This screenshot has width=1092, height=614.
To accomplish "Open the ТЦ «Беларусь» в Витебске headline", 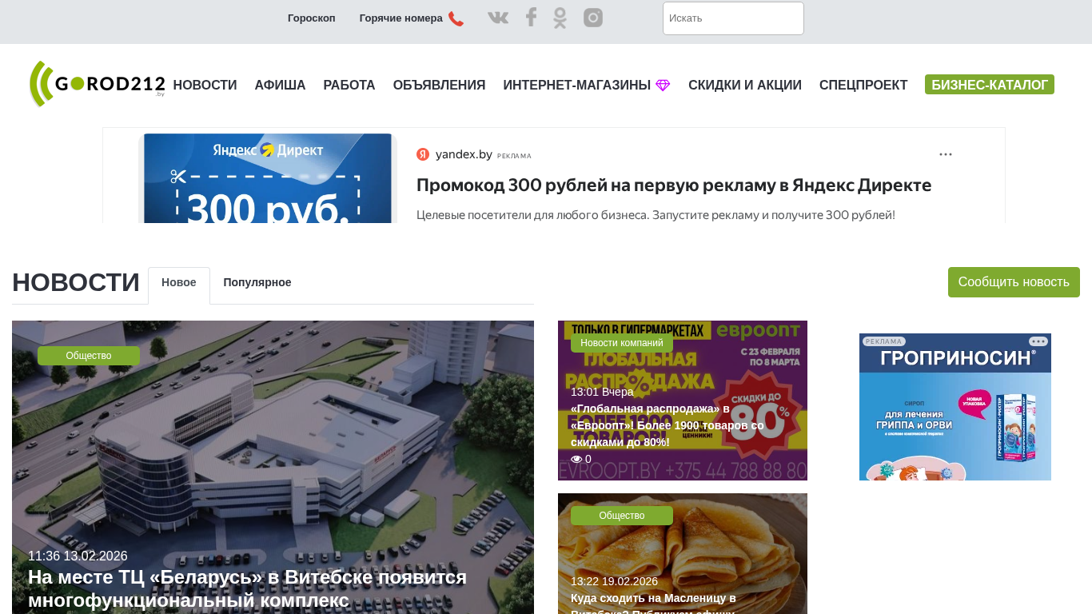I will (x=248, y=588).
